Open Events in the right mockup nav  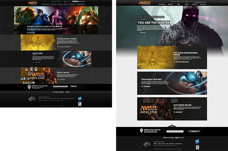point(178,4)
